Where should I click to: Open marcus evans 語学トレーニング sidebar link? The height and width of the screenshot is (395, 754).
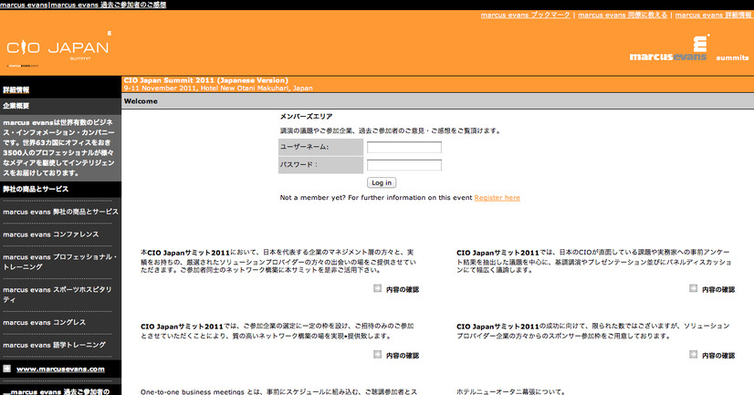pos(55,345)
